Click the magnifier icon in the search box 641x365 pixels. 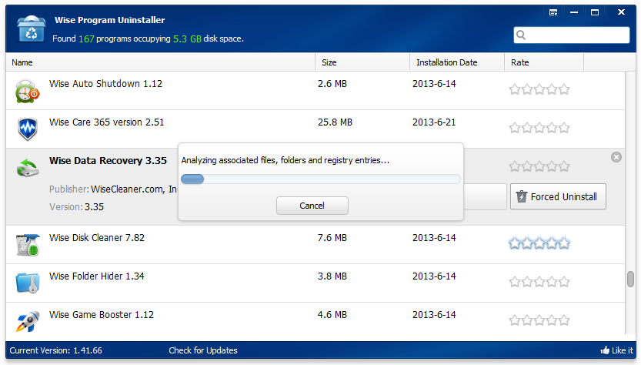(x=521, y=35)
